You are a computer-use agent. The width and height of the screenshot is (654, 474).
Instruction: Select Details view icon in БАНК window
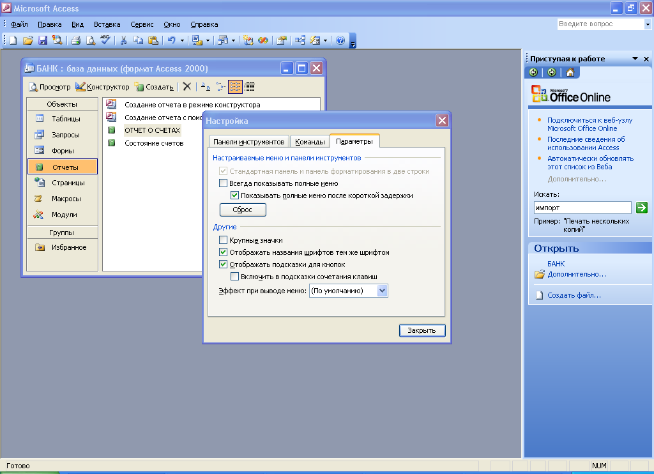tap(250, 87)
